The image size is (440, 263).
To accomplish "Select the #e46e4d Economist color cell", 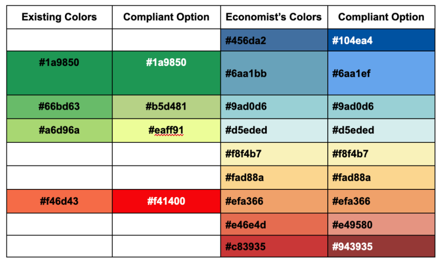I will 274,224.
